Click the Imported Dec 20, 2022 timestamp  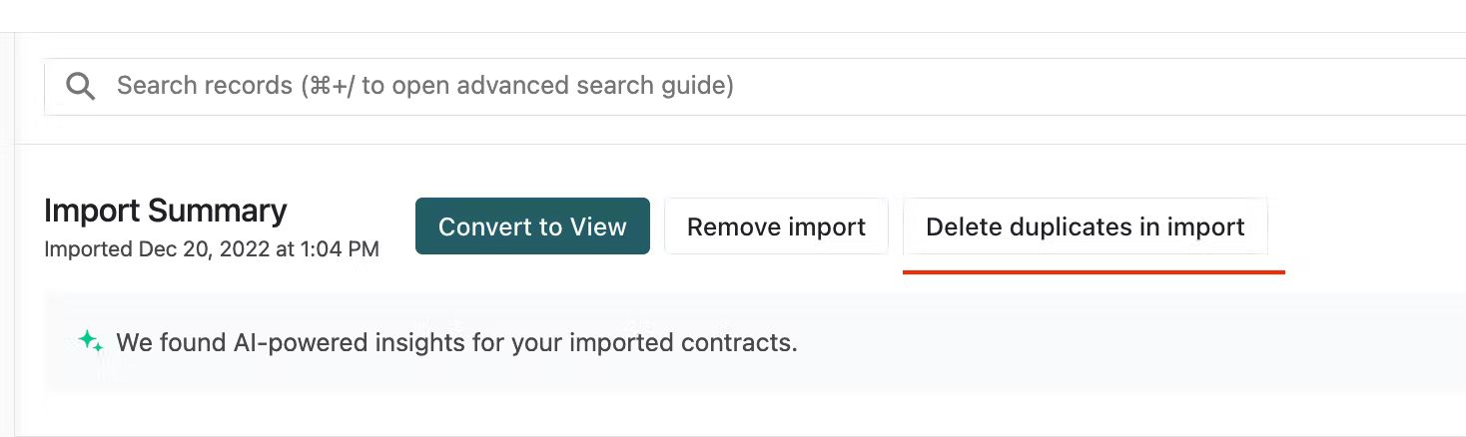[x=212, y=249]
